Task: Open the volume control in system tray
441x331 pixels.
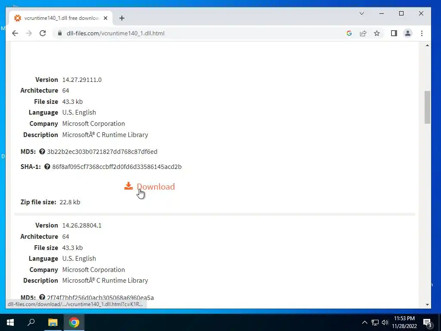Action: tap(385, 322)
